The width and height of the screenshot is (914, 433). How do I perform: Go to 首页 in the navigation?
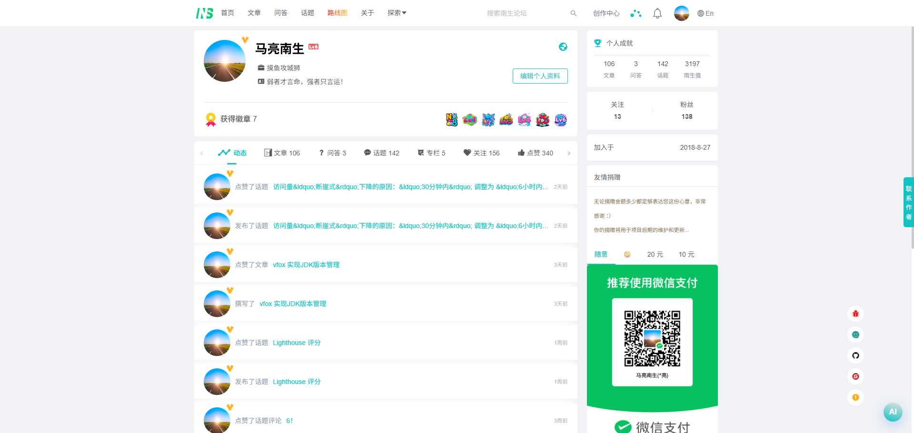[228, 13]
